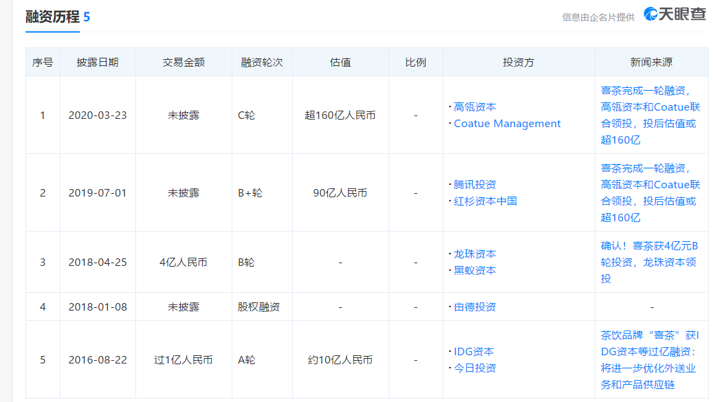
Task: Click valuation cell 超160亿人民币
Action: click(340, 115)
